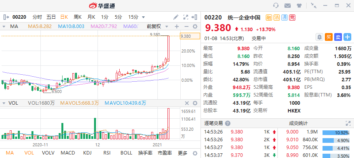
Task: Click the 华盛通 logo
Action: (102, 6)
